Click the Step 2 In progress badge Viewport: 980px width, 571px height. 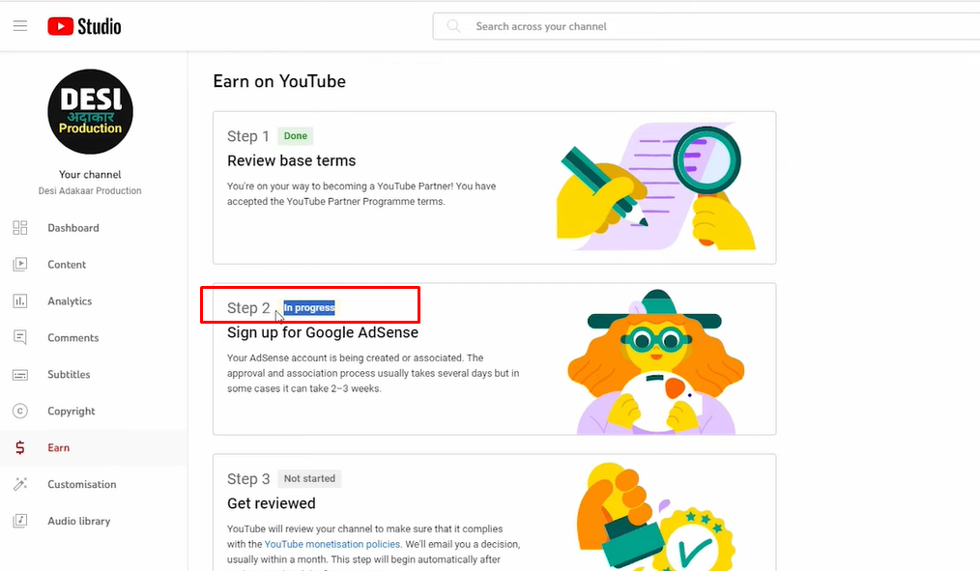pyautogui.click(x=309, y=308)
